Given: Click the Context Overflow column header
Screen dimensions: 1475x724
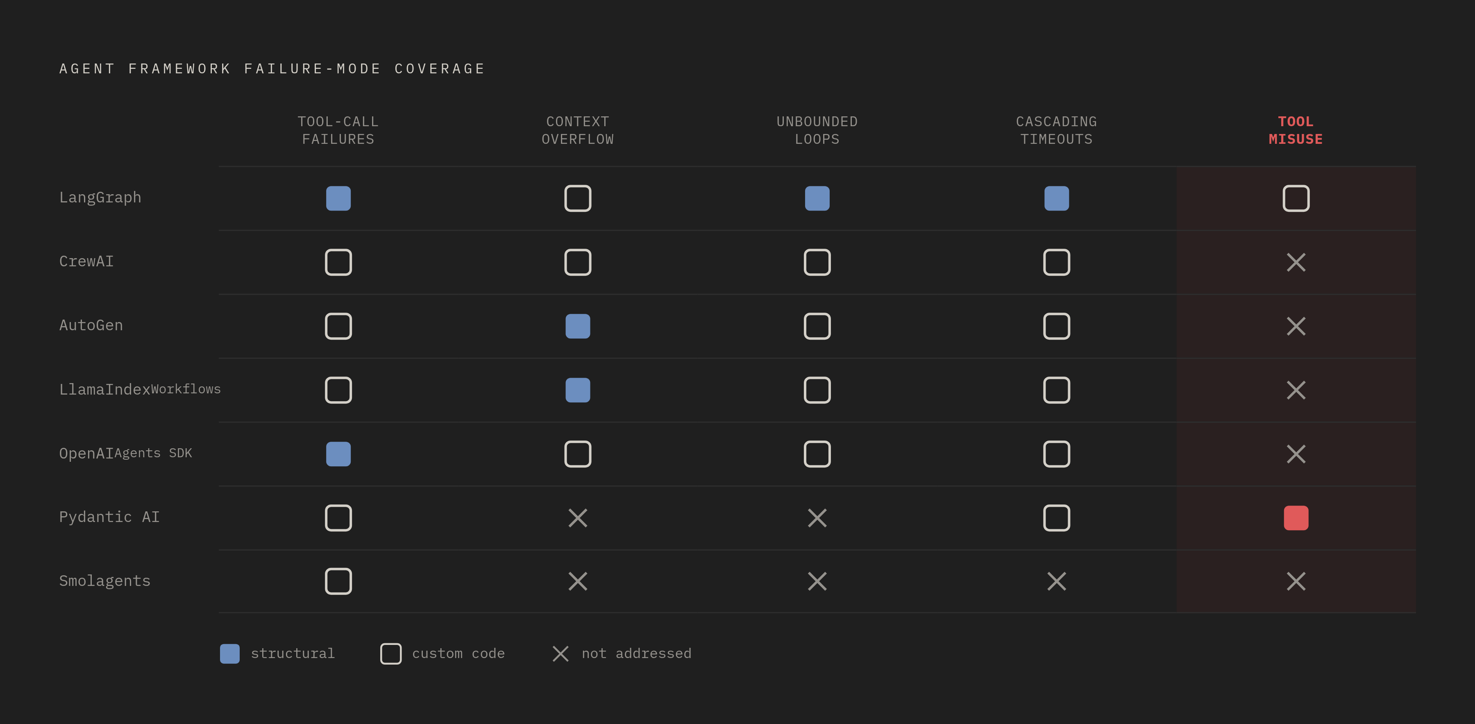Looking at the screenshot, I should 578,131.
